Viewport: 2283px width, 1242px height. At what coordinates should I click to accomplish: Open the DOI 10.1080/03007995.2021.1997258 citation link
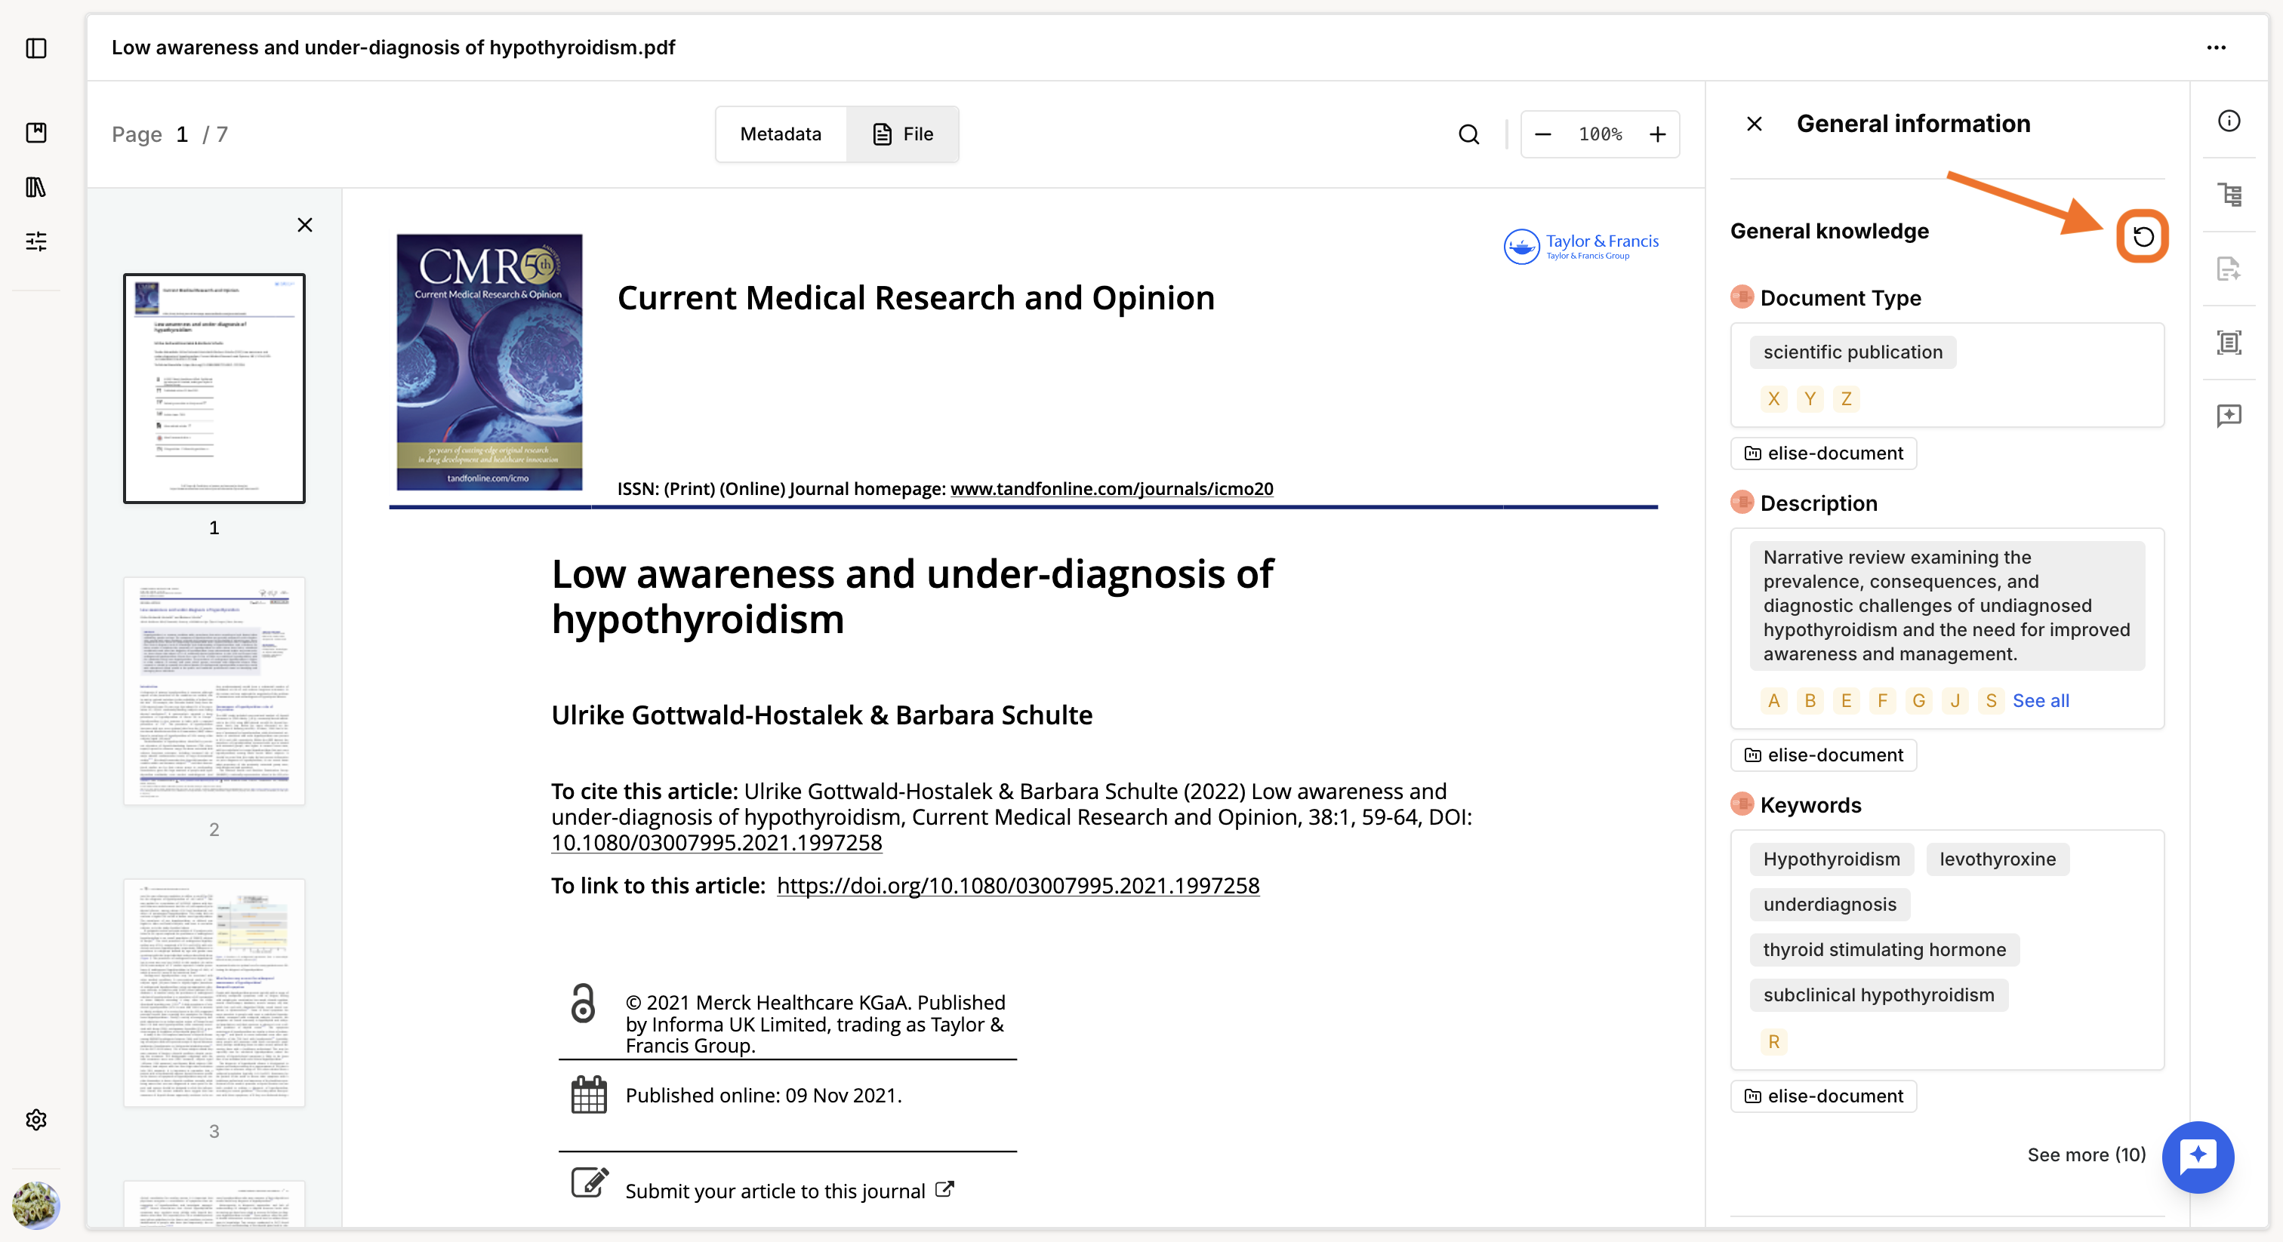click(x=716, y=843)
